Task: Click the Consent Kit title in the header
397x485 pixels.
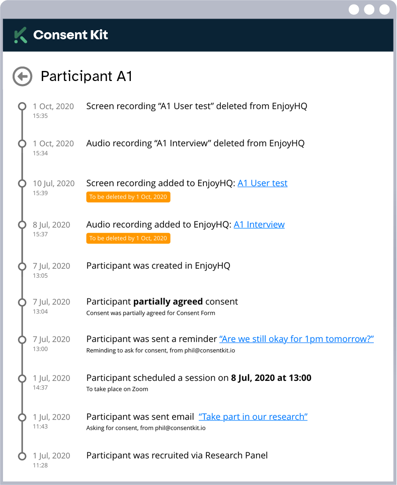Action: pyautogui.click(x=70, y=35)
